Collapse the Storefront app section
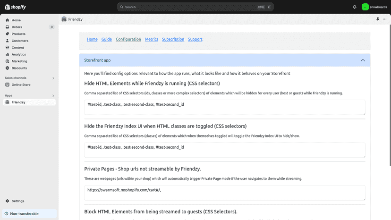 click(x=363, y=60)
